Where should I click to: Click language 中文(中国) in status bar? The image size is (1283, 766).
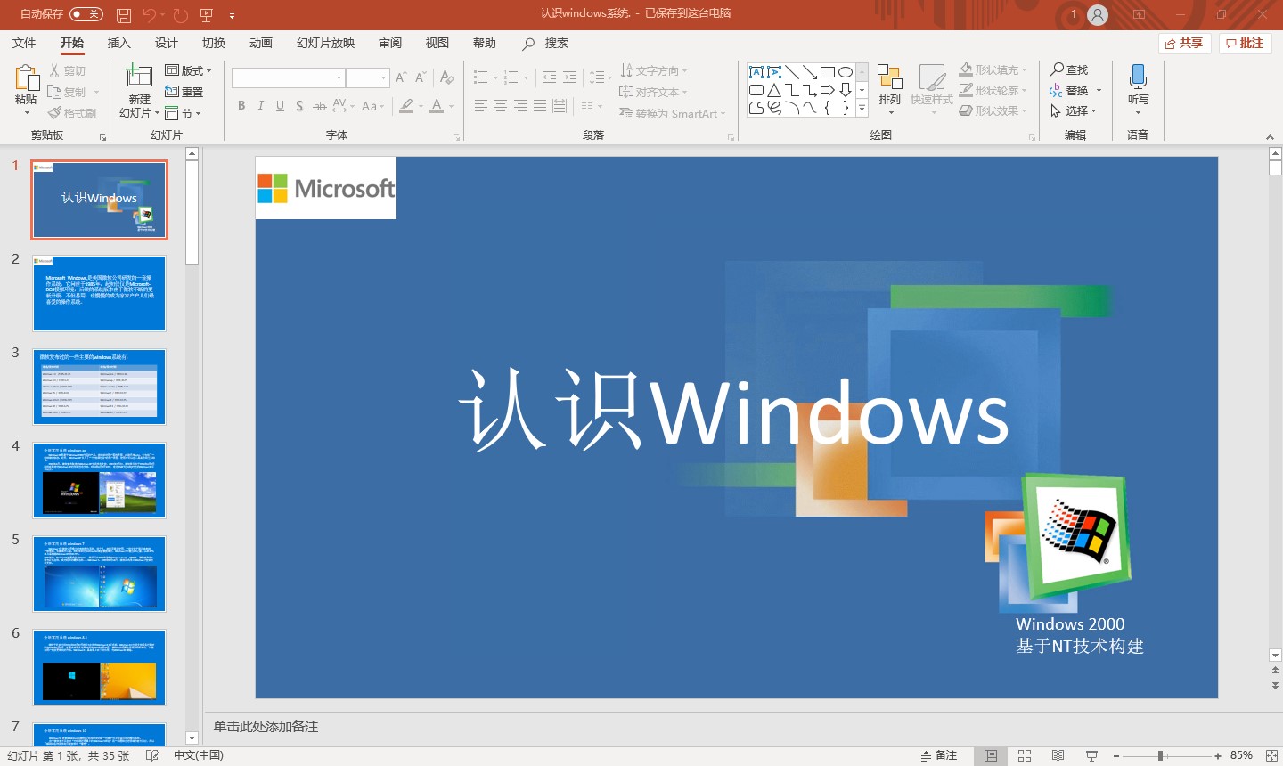[199, 755]
